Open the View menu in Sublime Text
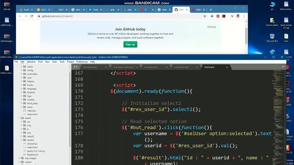The width and height of the screenshot is (294, 165). coord(47,62)
